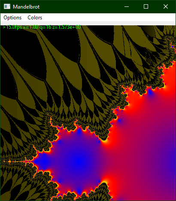Click the bright blue center of the large bulb
The height and width of the screenshot is (201, 176).
(x=79, y=161)
